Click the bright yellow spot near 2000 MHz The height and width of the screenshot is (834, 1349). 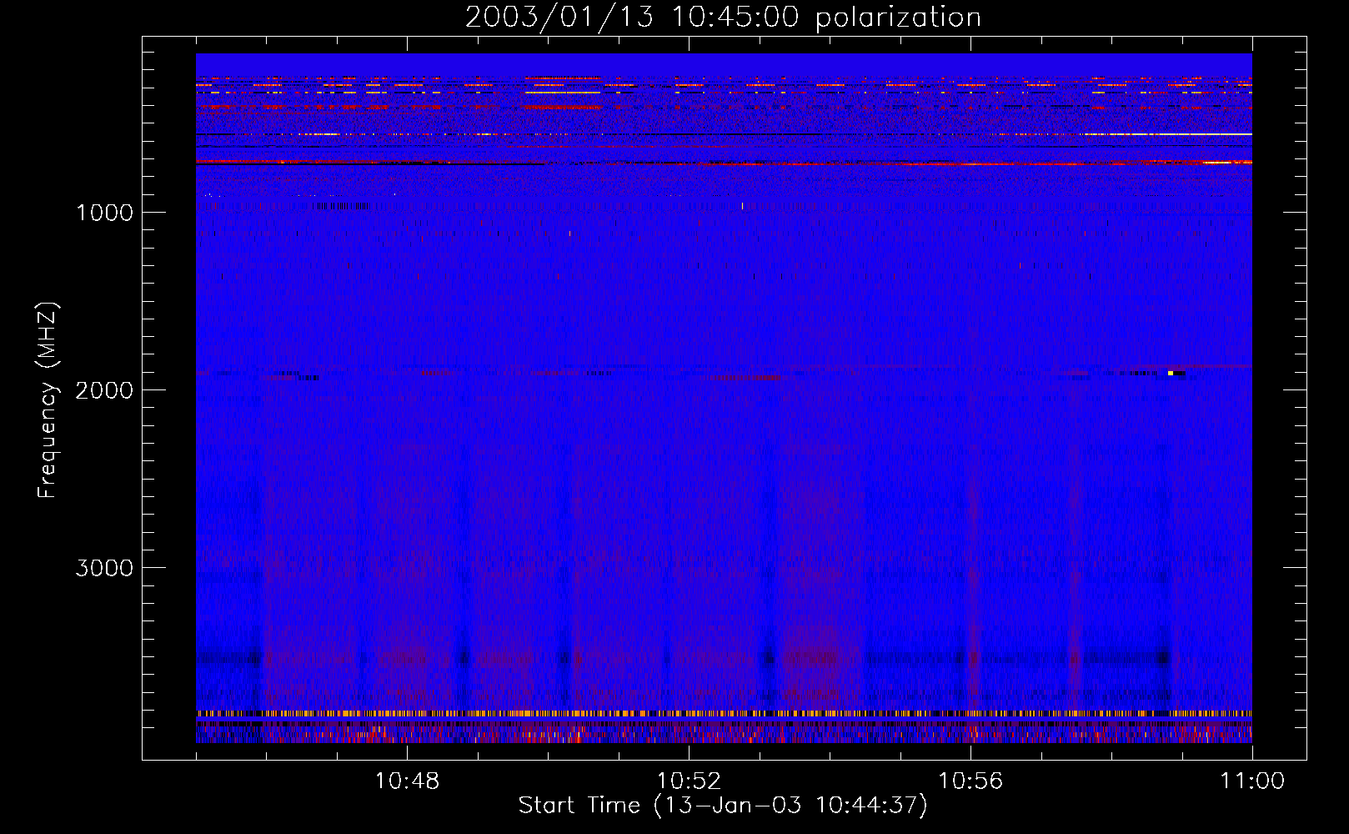point(1171,373)
